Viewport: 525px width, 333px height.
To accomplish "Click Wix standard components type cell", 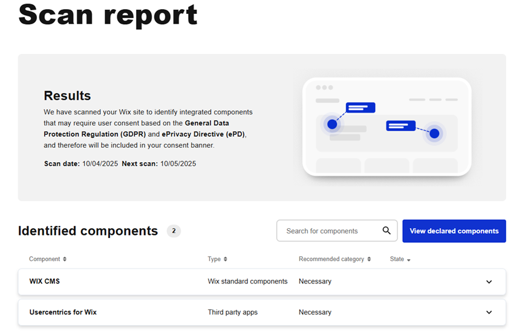I will tap(247, 282).
